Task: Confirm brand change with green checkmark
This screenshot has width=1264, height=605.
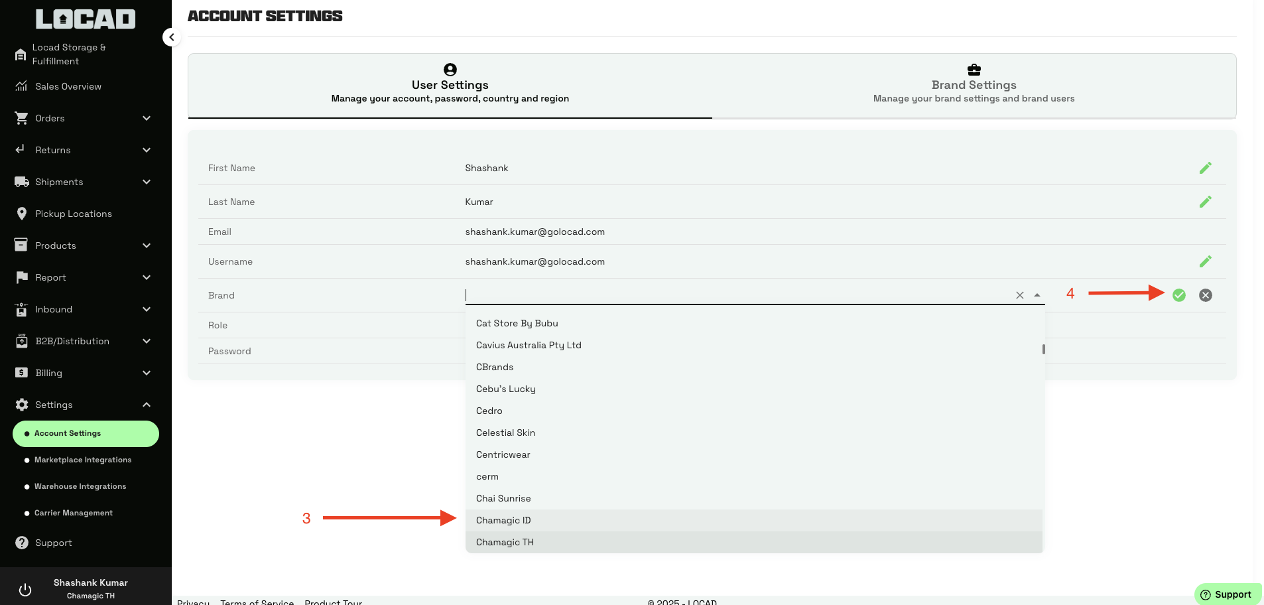Action: pos(1178,295)
